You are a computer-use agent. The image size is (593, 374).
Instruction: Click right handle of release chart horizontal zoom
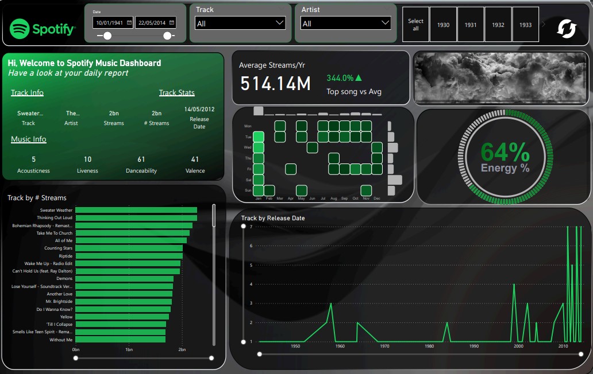click(581, 354)
